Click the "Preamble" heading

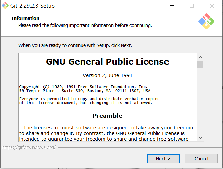click(x=108, y=116)
